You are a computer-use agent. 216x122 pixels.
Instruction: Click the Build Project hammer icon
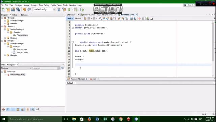[59, 9]
